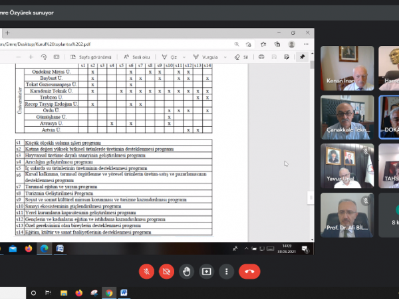Screen dimensions: 399x299
Task: Expand the Çiz tool dropdown arrow
Action: [184, 57]
